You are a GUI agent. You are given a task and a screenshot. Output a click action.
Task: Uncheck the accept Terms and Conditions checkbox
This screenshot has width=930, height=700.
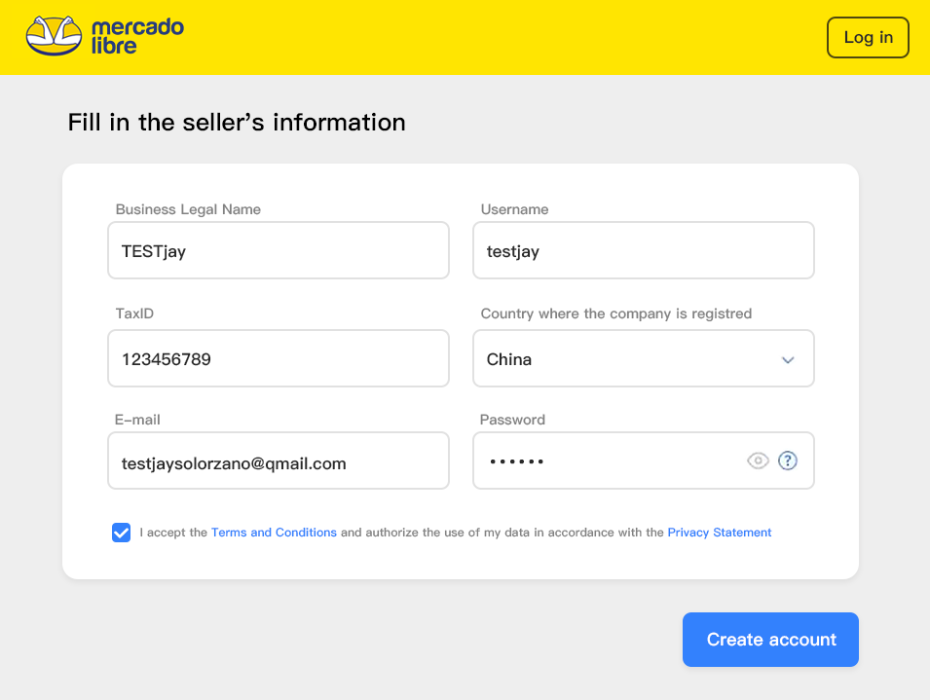121,533
